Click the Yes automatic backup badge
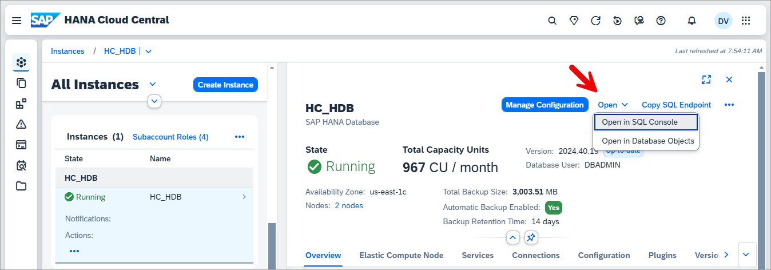771x270 pixels. coord(553,208)
